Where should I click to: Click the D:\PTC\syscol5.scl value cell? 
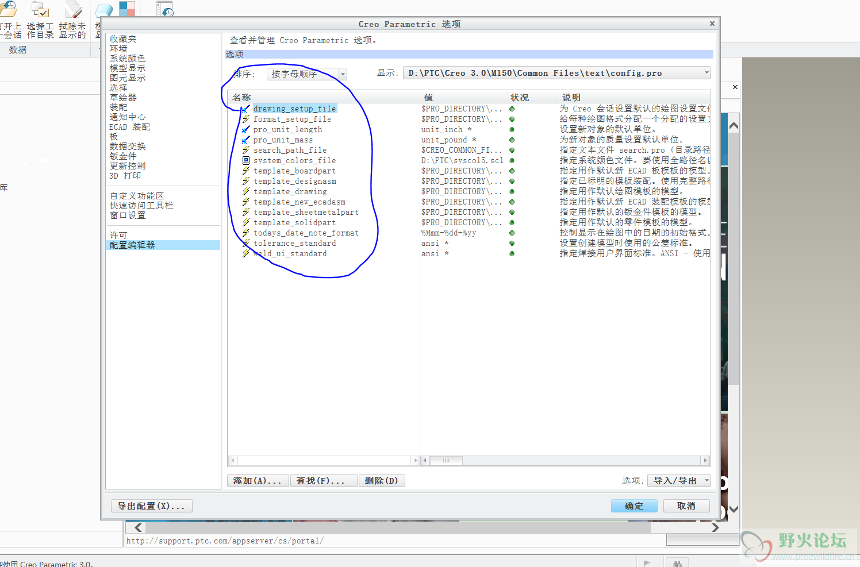coord(462,161)
